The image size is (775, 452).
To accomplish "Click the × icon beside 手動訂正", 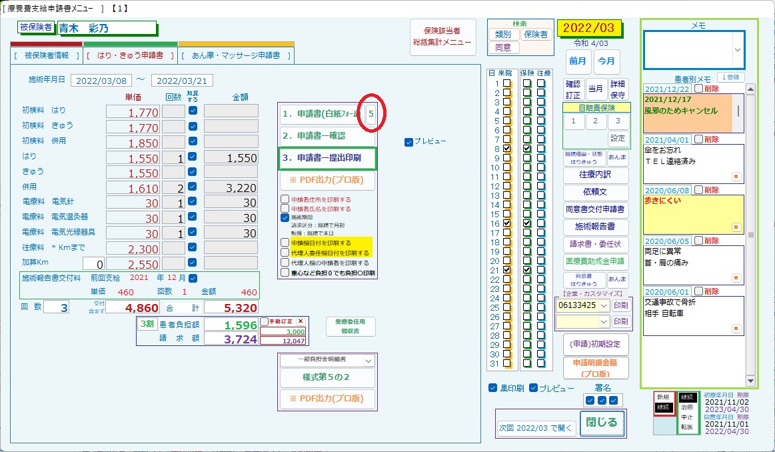I will click(x=300, y=321).
